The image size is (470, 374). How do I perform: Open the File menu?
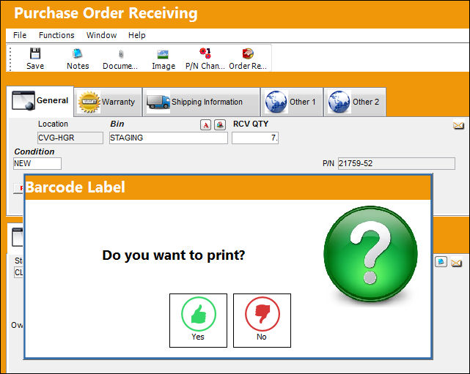(x=20, y=35)
